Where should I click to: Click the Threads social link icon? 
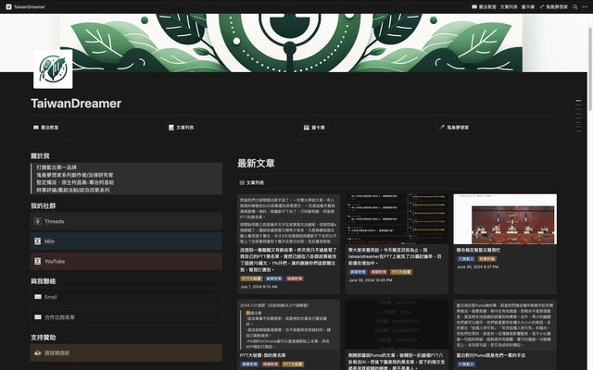[x=37, y=222]
